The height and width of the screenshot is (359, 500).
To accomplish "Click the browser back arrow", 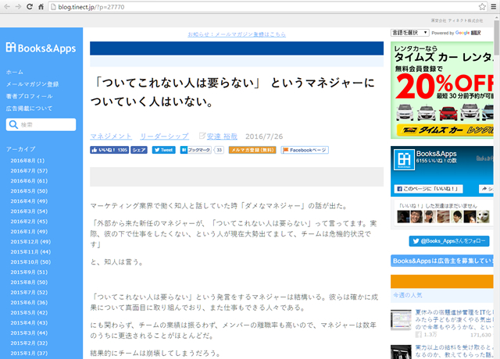I will click(8, 6).
